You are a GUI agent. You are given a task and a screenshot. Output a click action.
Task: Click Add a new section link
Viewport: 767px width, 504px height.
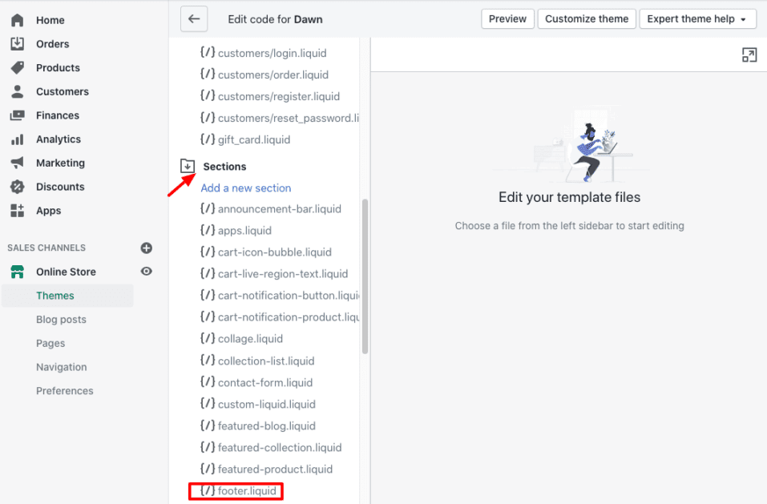245,187
